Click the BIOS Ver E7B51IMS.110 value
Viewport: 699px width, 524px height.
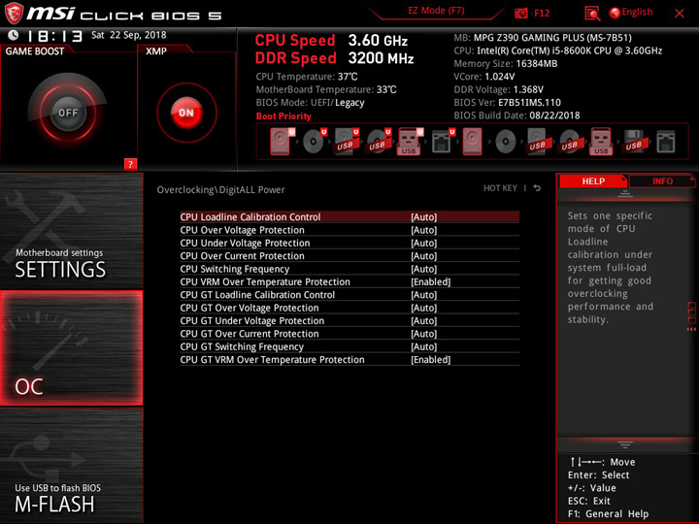[x=530, y=103]
